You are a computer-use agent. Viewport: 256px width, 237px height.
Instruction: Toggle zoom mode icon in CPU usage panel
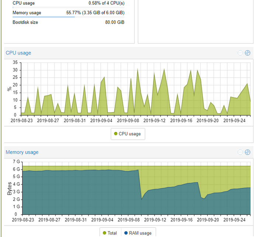pos(248,53)
